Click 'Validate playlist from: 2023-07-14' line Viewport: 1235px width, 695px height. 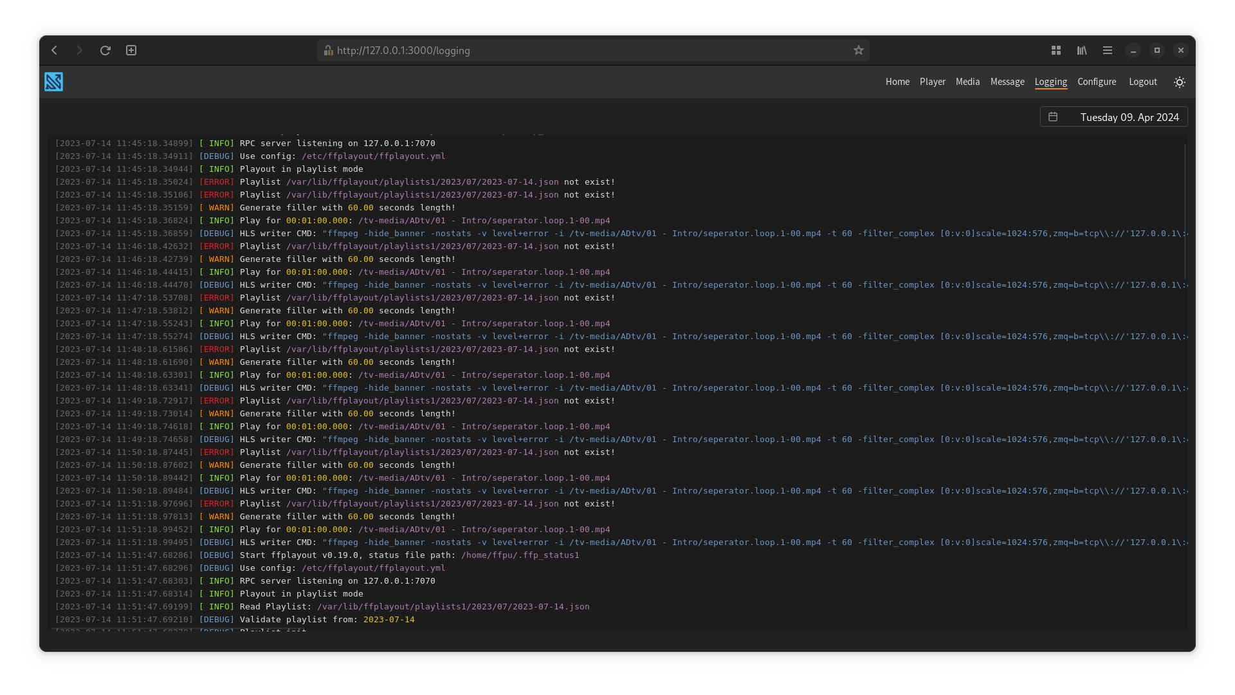235,620
